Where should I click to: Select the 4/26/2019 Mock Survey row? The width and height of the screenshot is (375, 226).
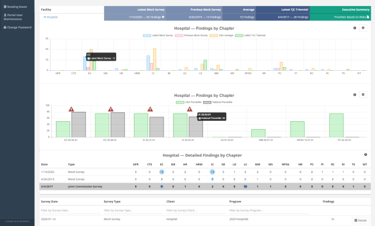click(x=205, y=179)
